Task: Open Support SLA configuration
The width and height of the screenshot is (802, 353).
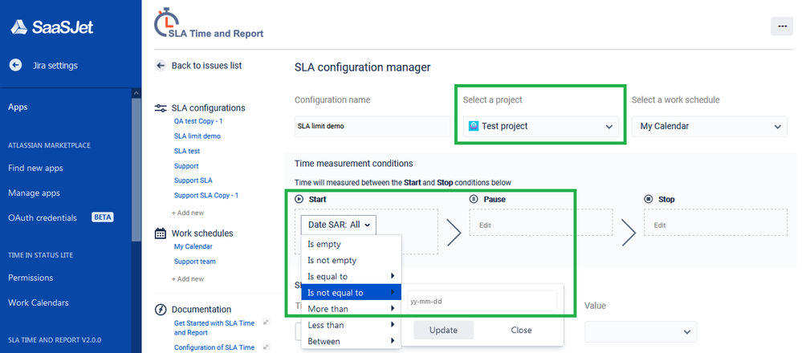Action: click(x=193, y=181)
